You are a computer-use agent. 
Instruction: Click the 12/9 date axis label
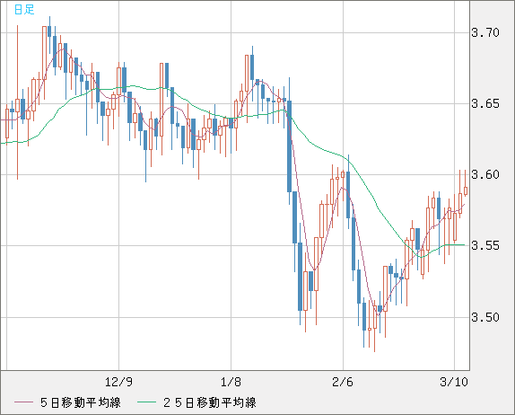(x=118, y=382)
